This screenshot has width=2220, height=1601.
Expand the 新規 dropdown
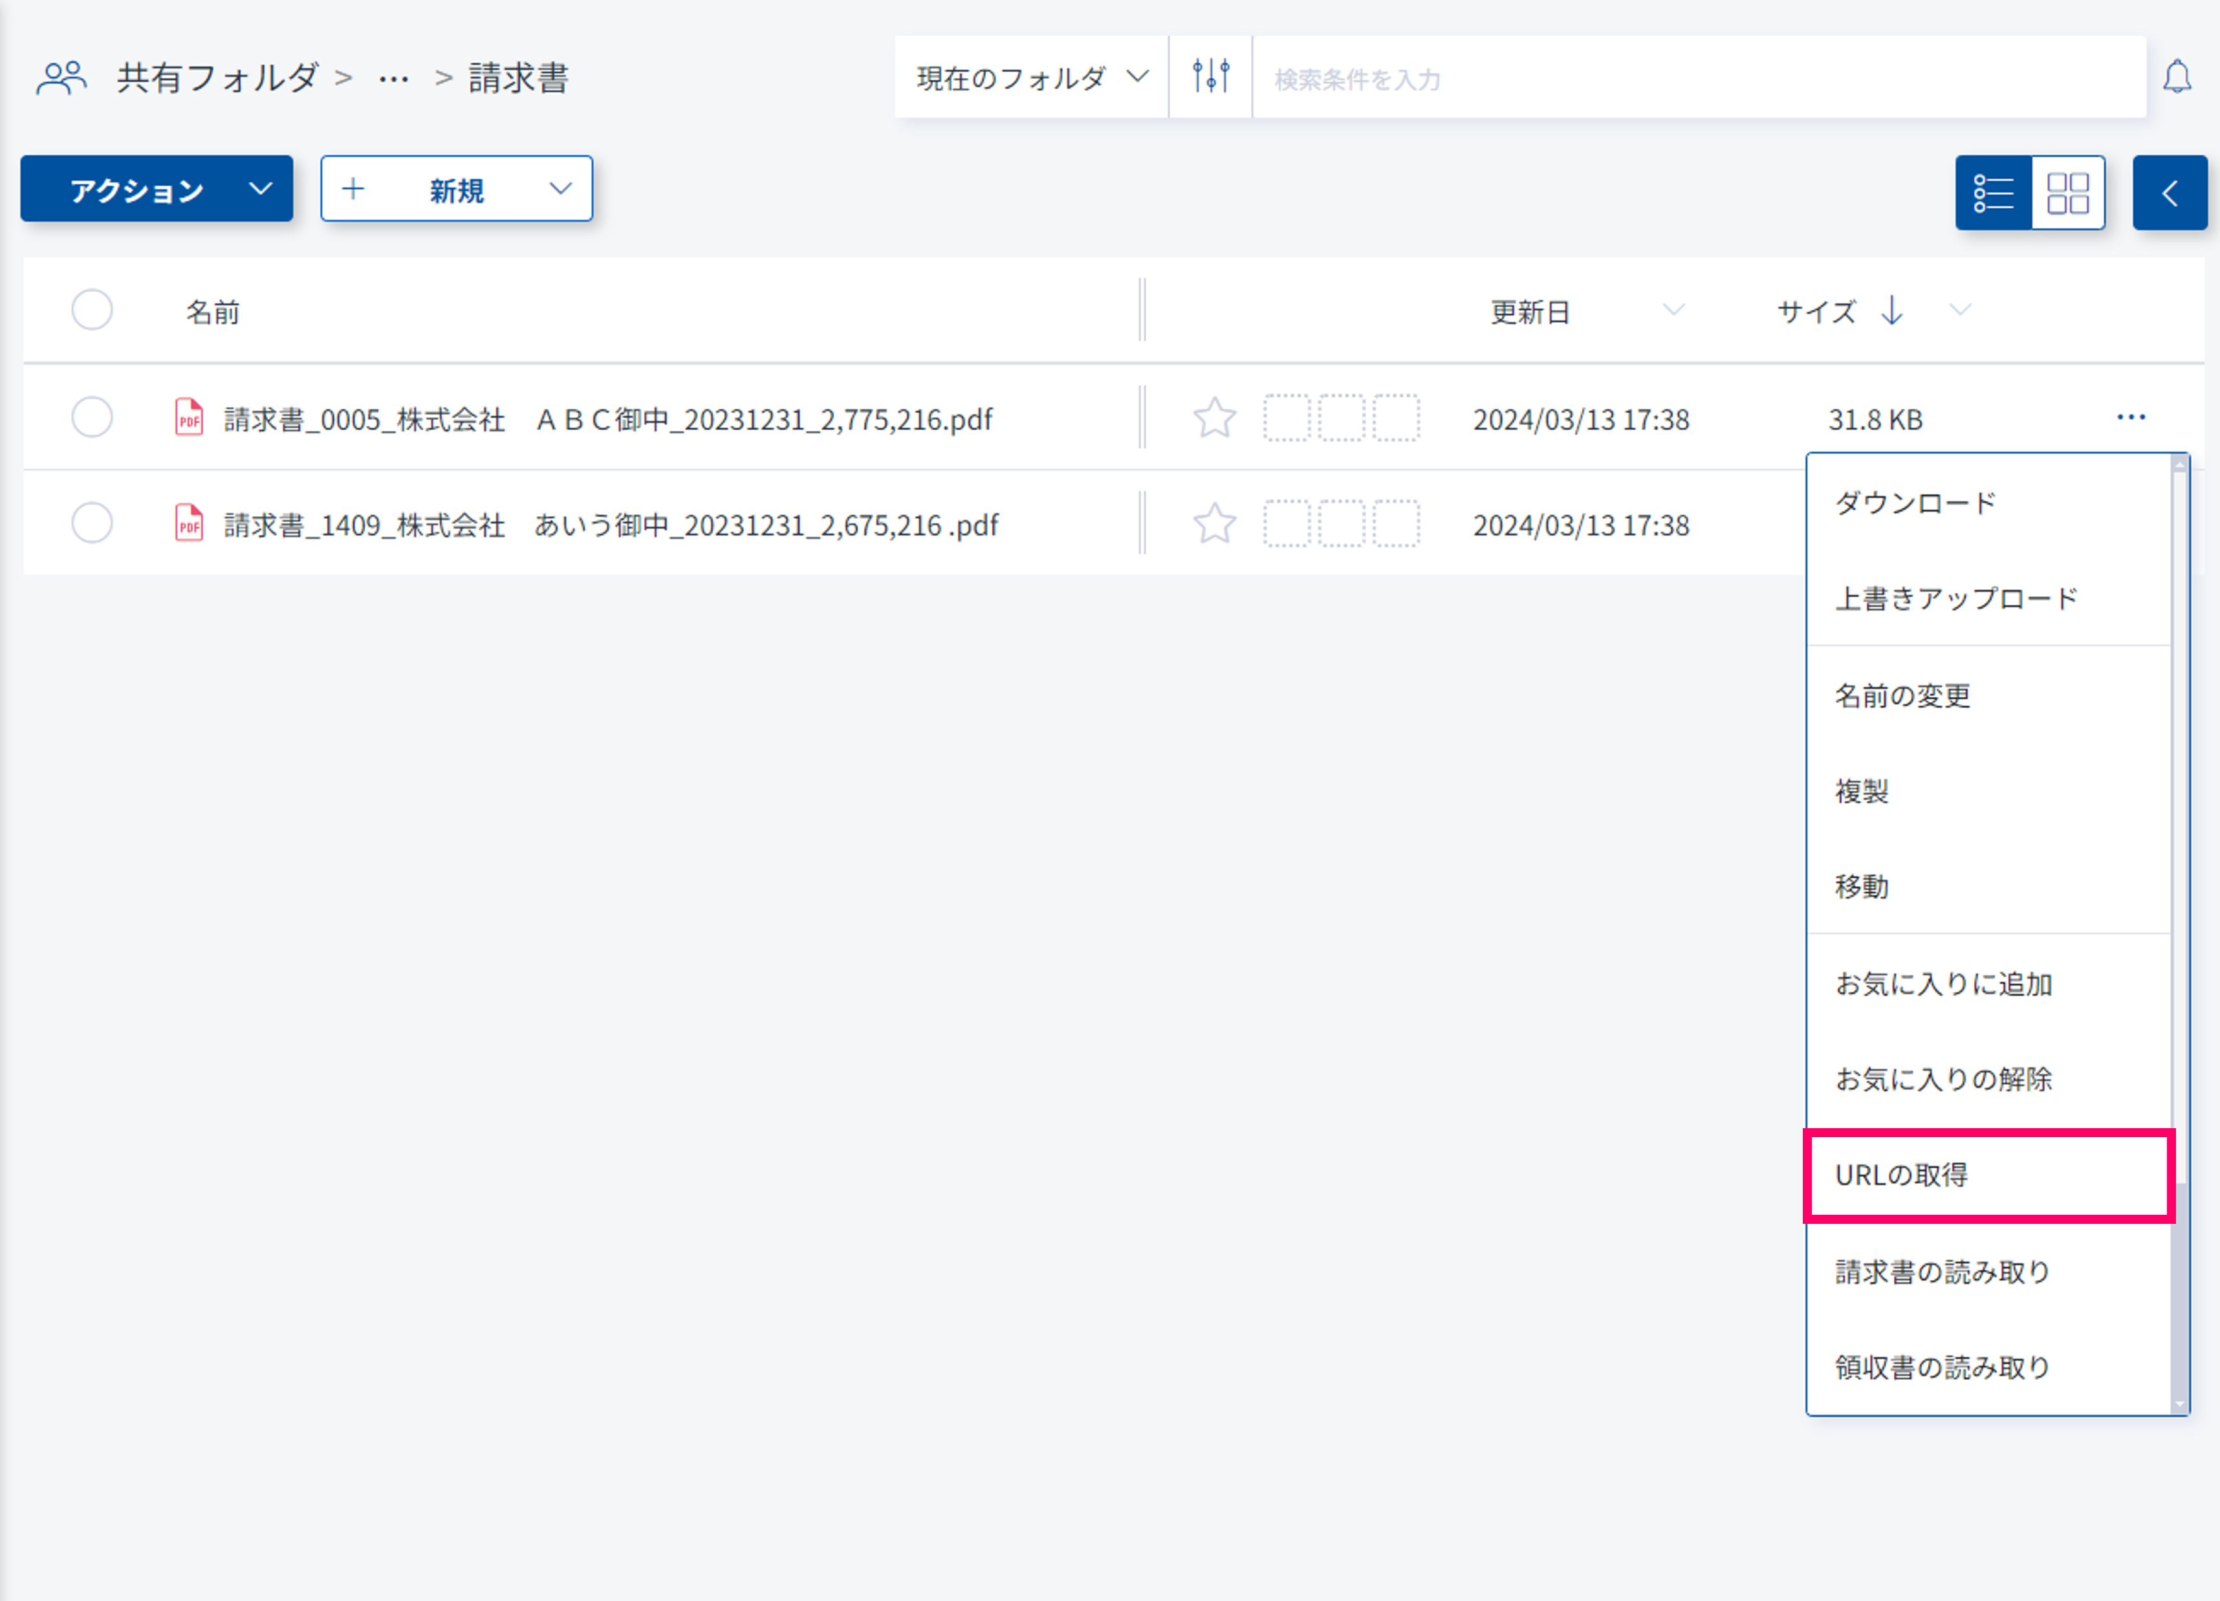pos(456,189)
